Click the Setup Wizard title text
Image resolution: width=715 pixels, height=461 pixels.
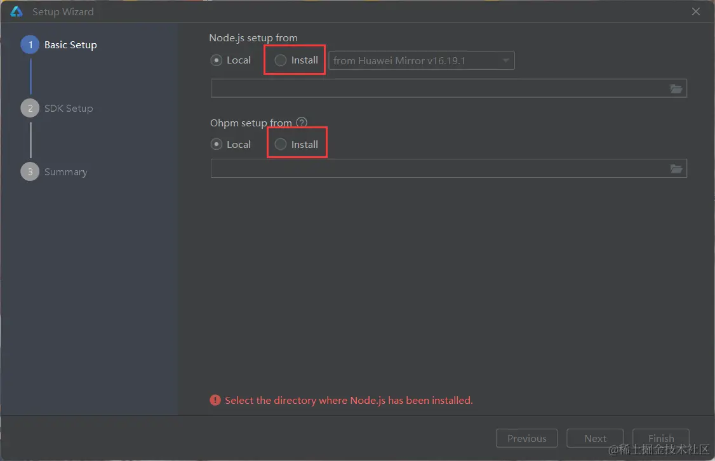(x=63, y=12)
